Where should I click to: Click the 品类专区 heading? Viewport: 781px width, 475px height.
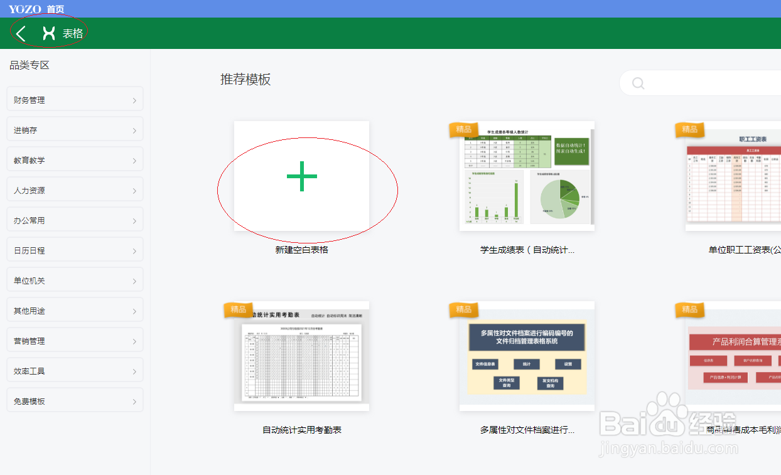click(x=30, y=65)
